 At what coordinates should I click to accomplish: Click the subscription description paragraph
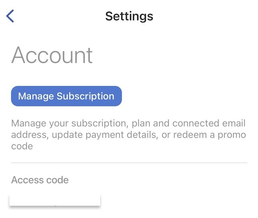128,135
